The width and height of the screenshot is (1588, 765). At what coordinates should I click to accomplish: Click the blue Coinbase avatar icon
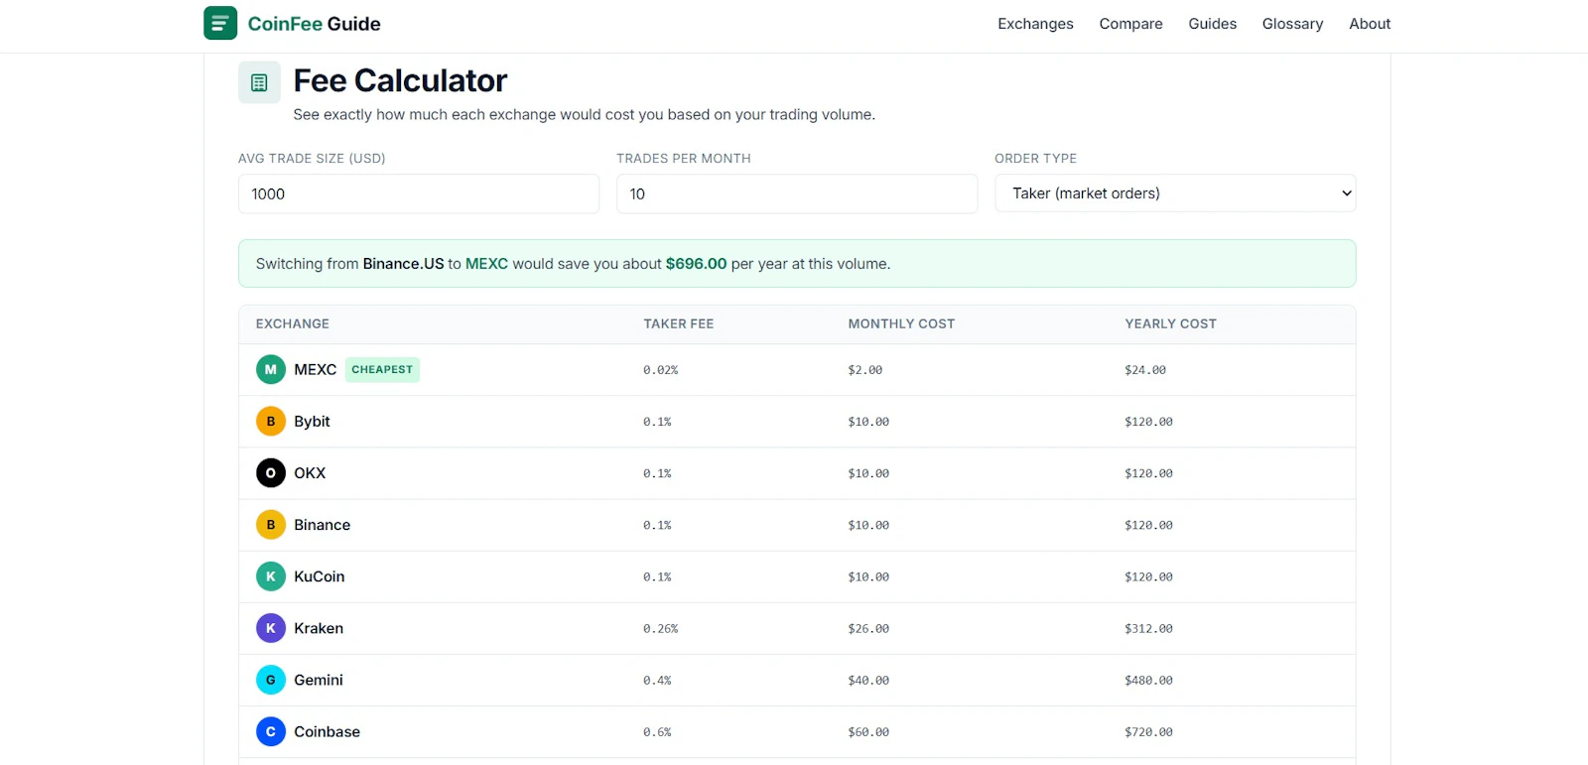tap(271, 731)
